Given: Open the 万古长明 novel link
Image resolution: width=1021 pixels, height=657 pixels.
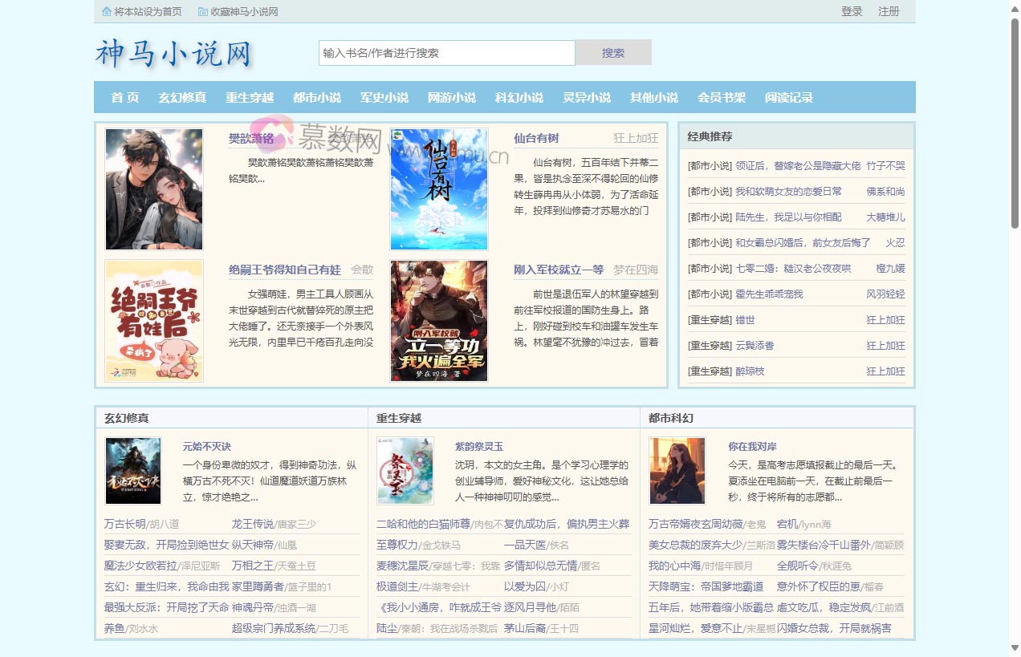Looking at the screenshot, I should [x=124, y=524].
